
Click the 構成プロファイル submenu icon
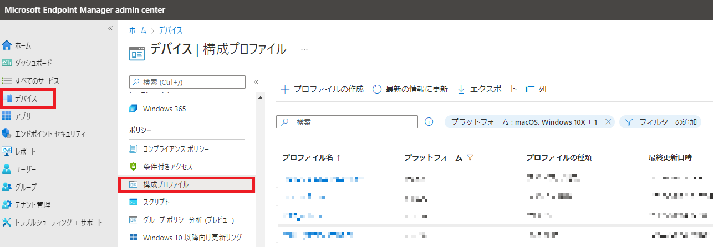click(133, 184)
